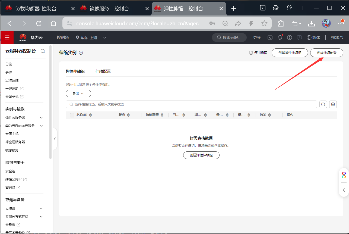The width and height of the screenshot is (349, 234).
Task: Expand 云硬盘 in sidebar
Action: (x=41, y=208)
